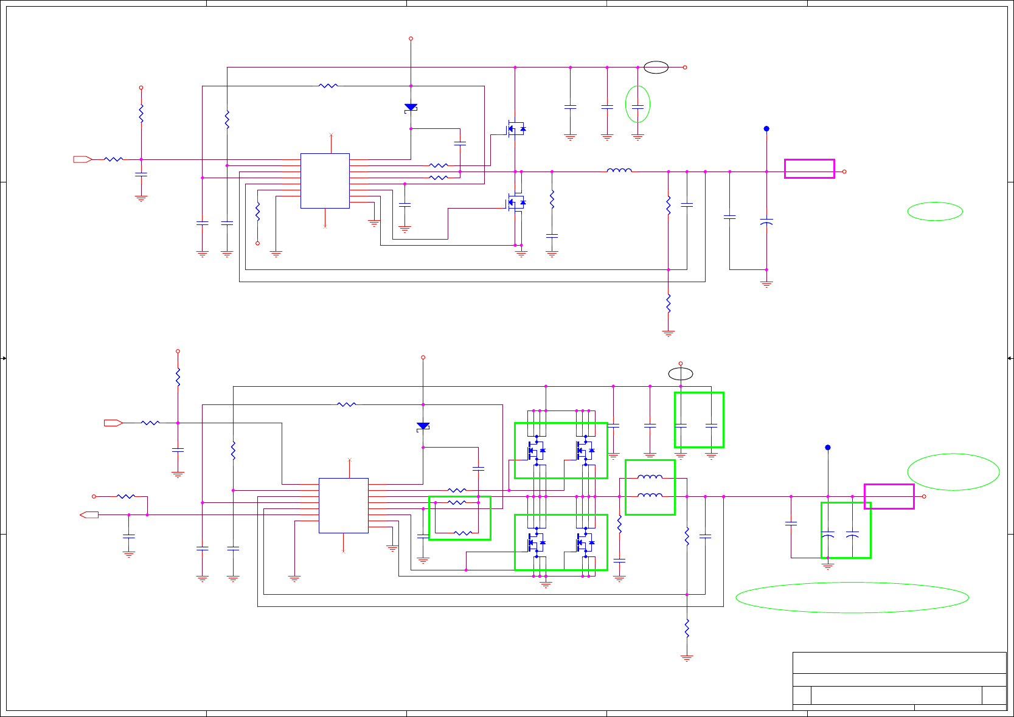Image resolution: width=1014 pixels, height=717 pixels.
Task: Select the polarized output capacitor in the upper circuit
Action: point(766,221)
